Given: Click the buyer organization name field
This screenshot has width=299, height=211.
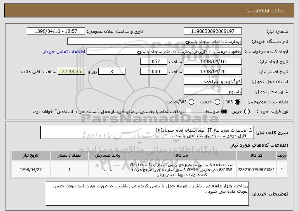Looking at the screenshot, I should click(x=155, y=41).
